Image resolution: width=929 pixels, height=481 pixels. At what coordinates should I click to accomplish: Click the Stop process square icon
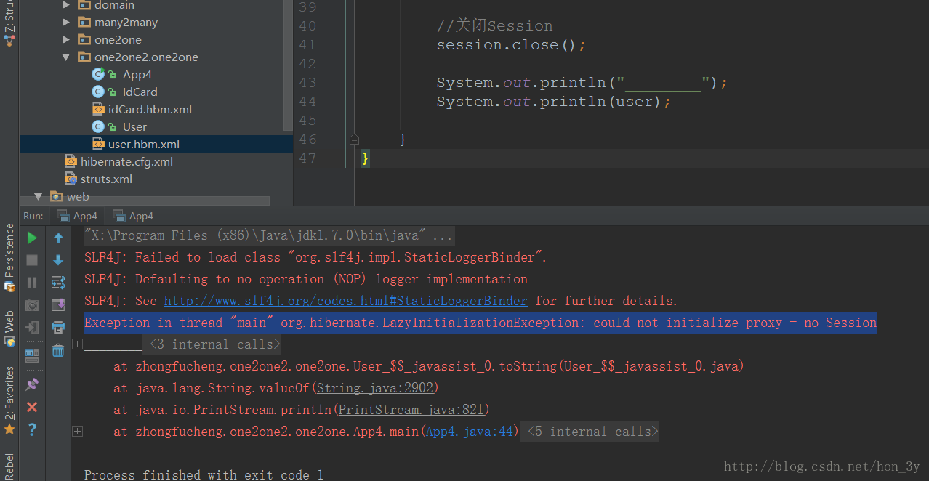pos(32,260)
